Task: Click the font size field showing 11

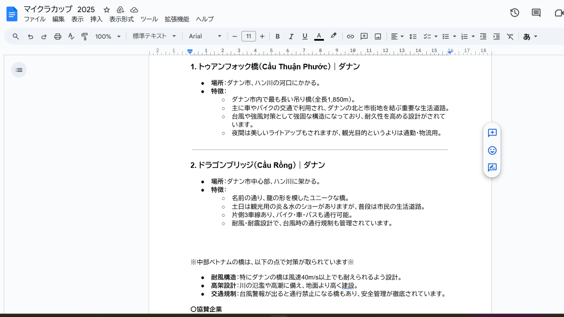Action: (248, 36)
